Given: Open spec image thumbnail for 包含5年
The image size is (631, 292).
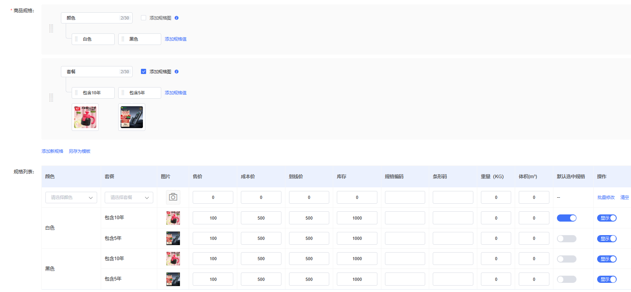Looking at the screenshot, I should (132, 117).
